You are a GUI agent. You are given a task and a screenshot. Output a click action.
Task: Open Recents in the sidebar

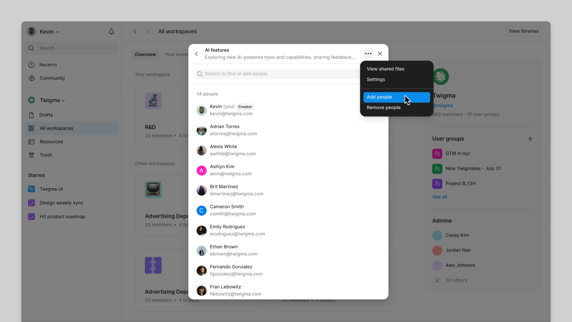(48, 65)
